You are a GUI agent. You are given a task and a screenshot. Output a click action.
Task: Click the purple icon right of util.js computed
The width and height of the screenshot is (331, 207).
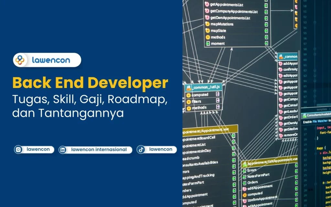click(x=218, y=94)
